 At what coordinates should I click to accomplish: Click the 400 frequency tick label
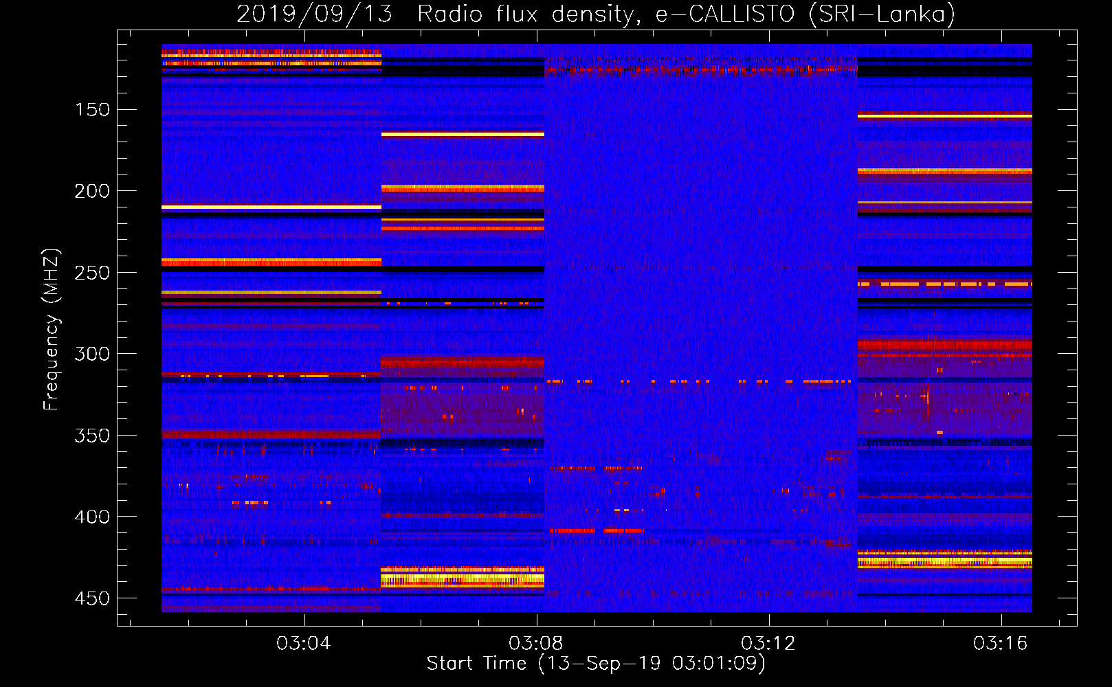click(x=92, y=517)
